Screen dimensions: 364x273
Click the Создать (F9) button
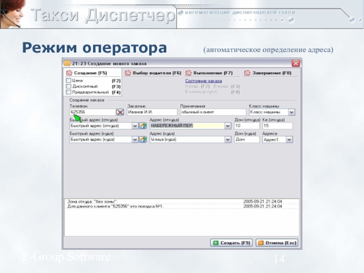[232, 243]
